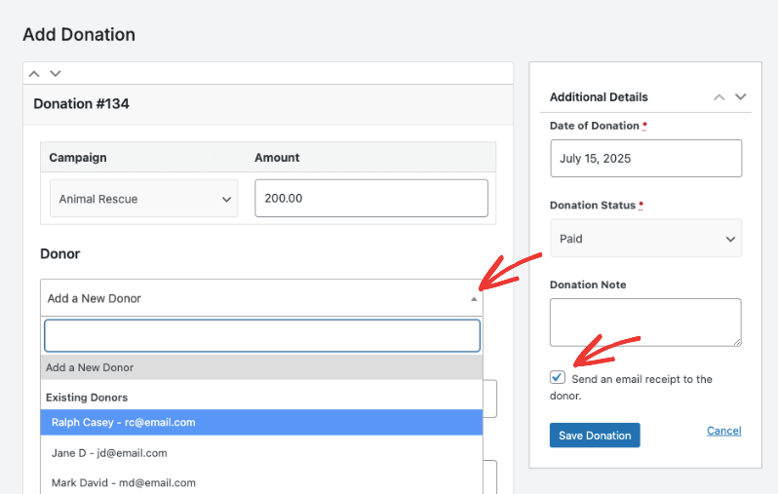Viewport: 778px width, 494px height.
Task: Choose Jane D from existing donors
Action: tap(261, 453)
